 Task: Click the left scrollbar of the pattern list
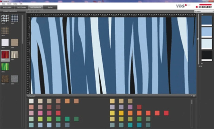click(22, 29)
